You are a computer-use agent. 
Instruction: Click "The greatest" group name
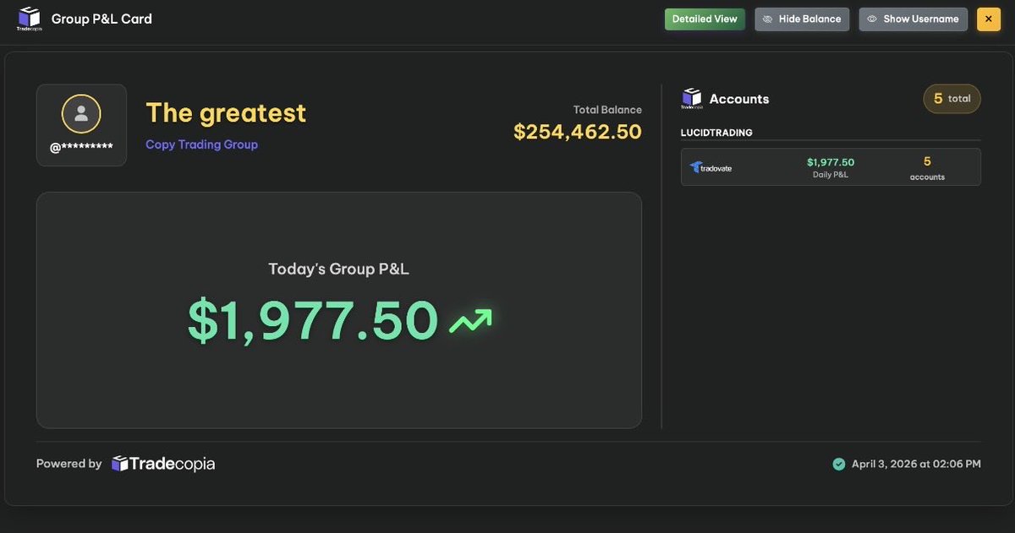[x=226, y=112]
